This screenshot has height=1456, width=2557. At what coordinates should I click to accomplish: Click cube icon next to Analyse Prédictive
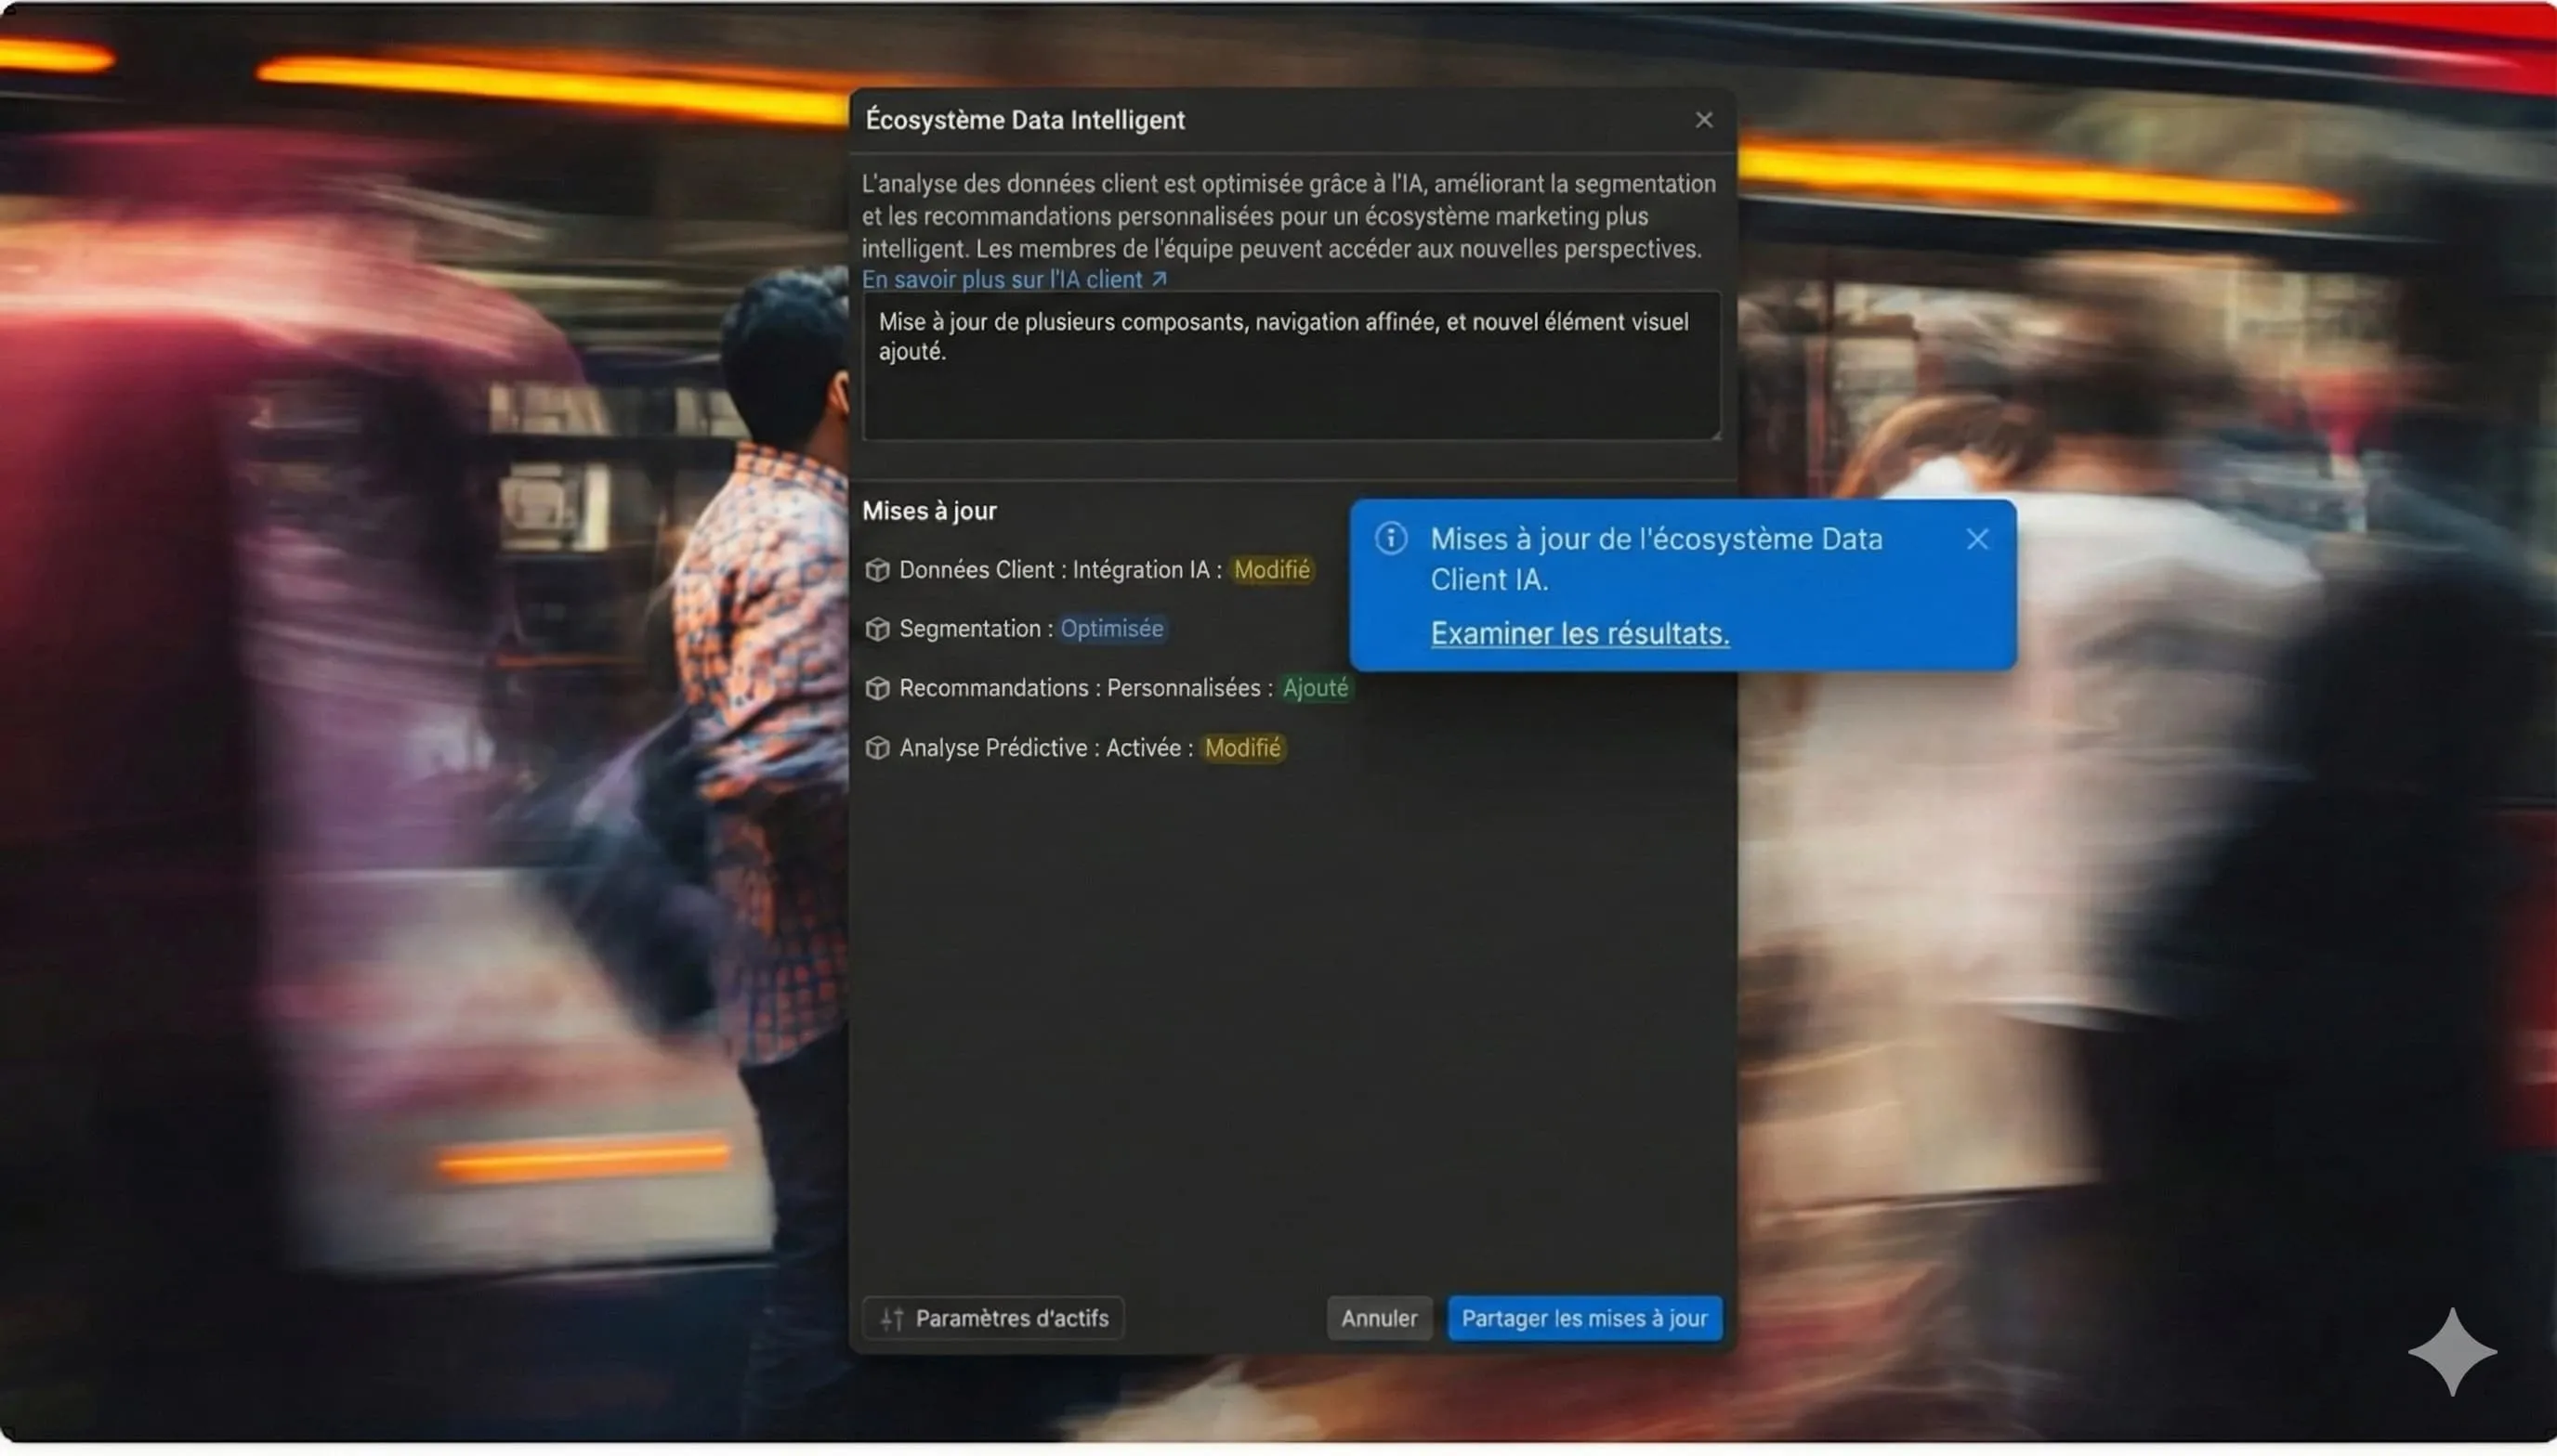tap(877, 748)
